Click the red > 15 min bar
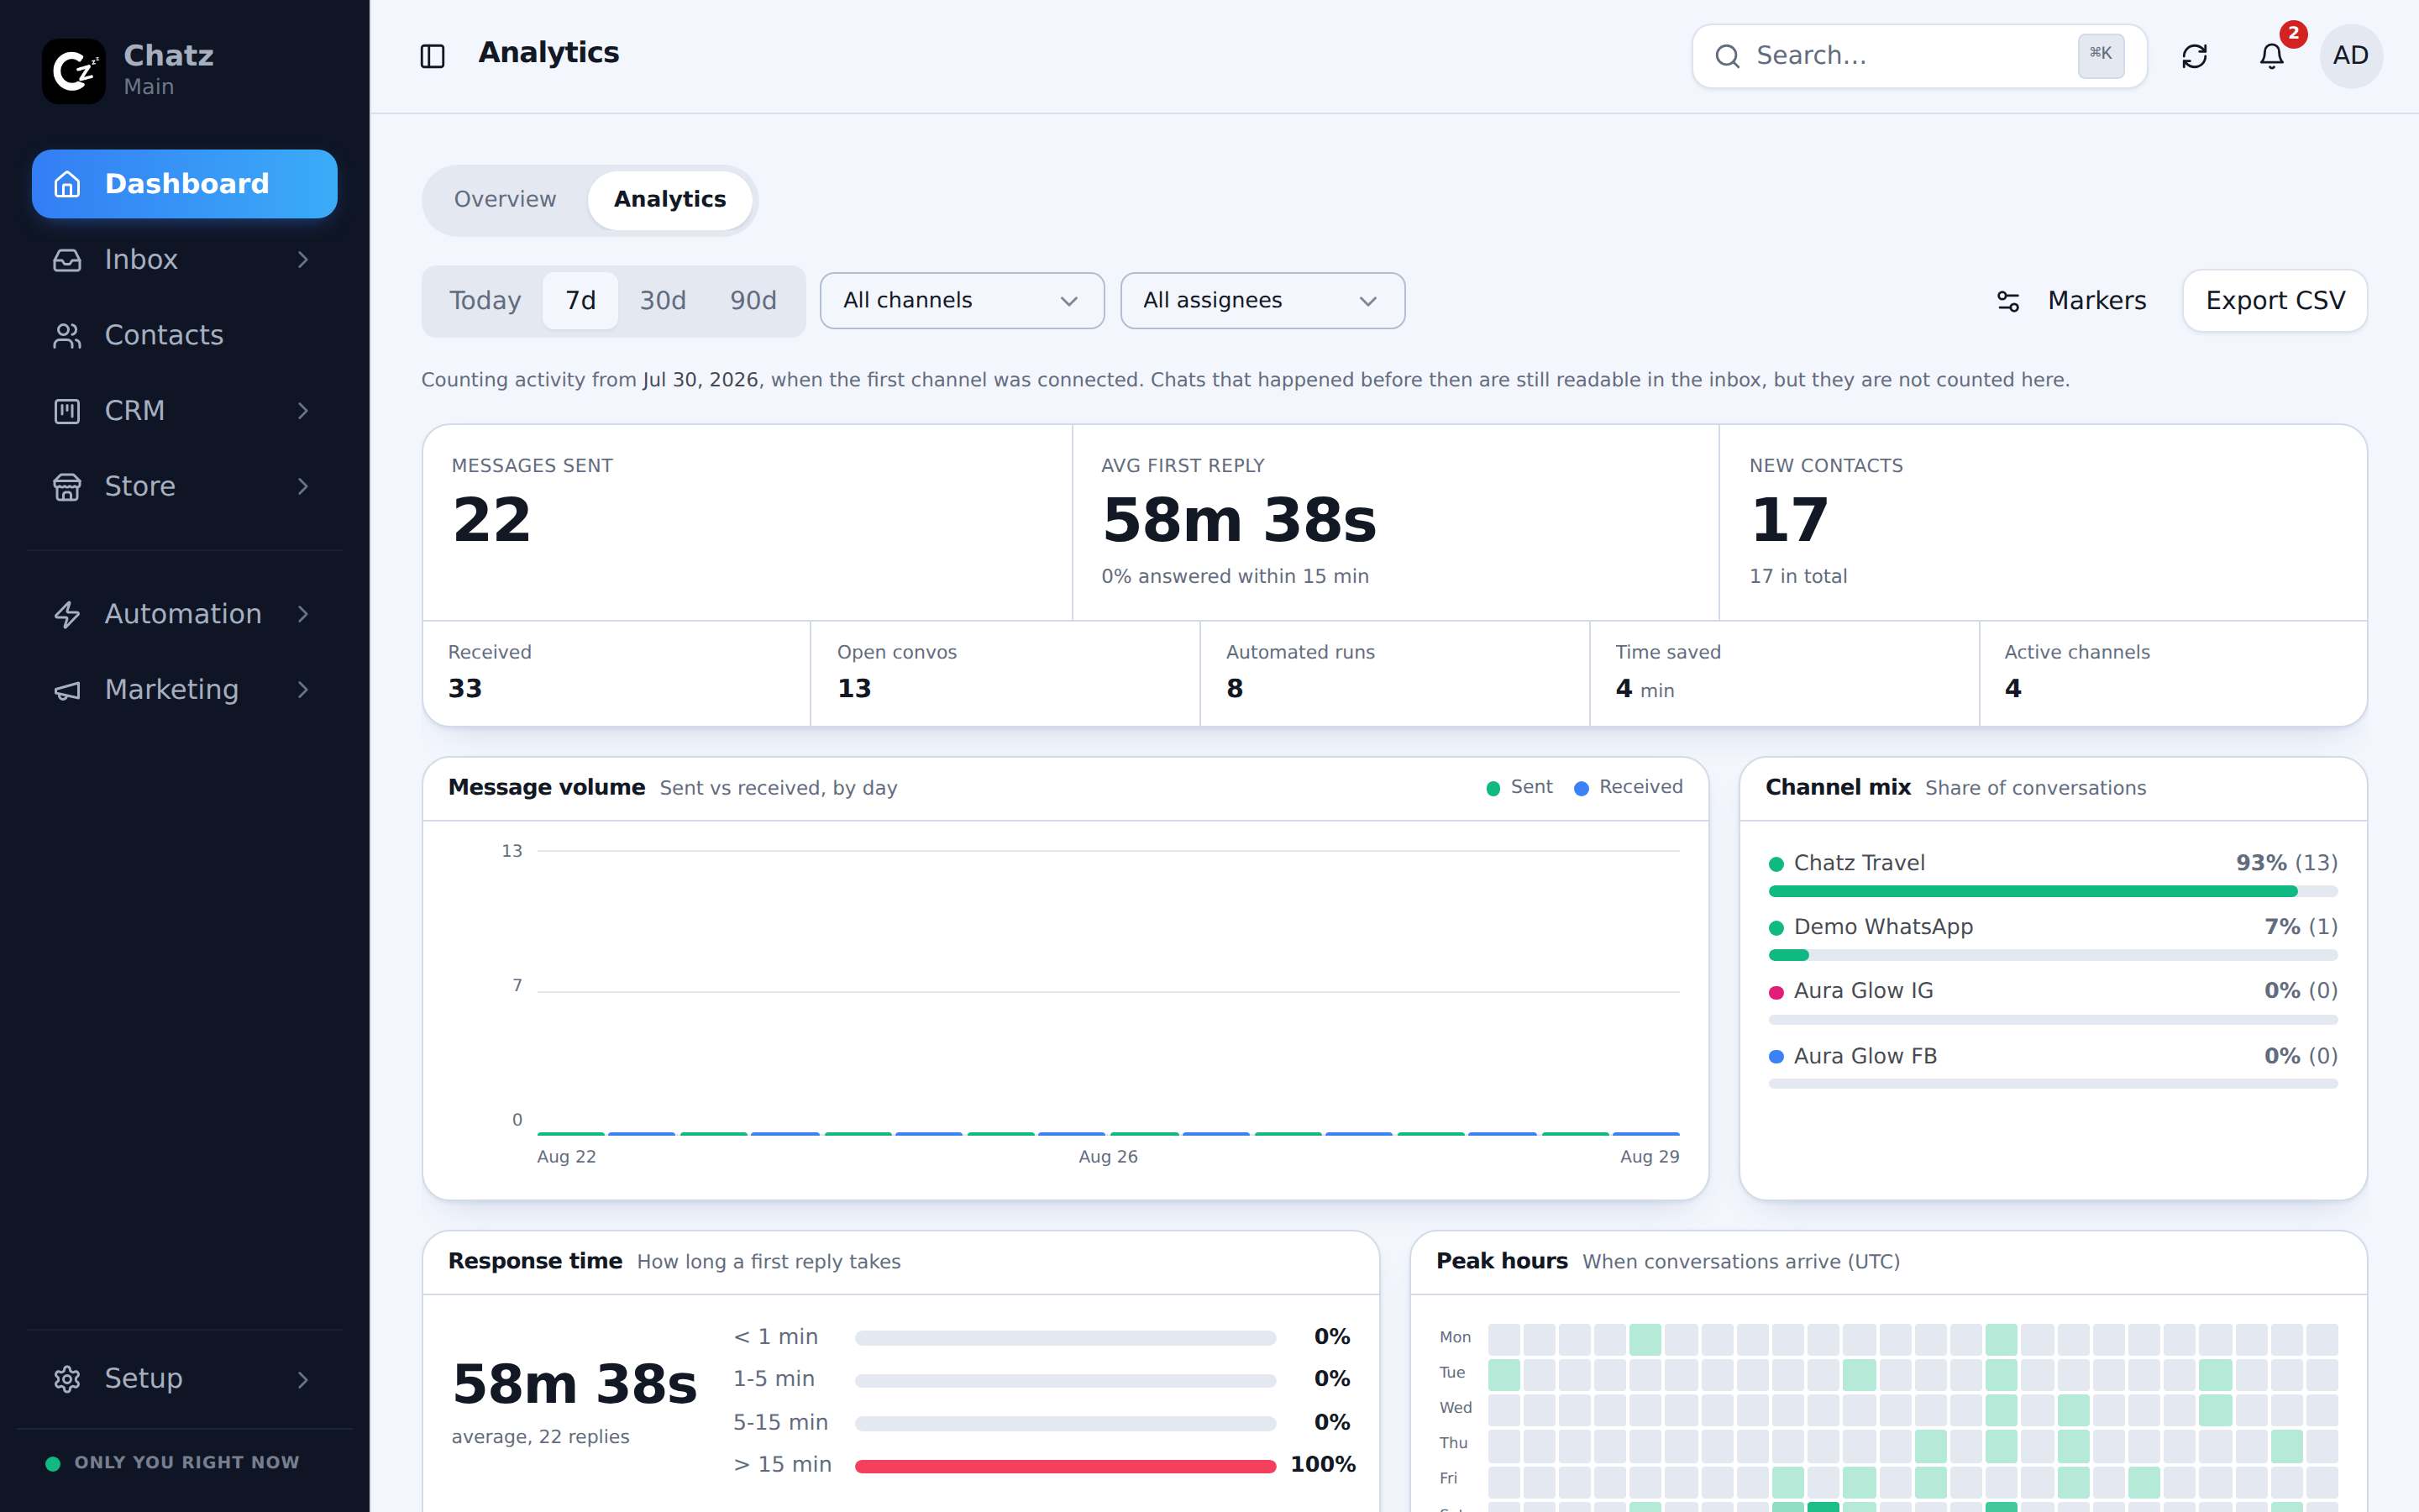Viewport: 2419px width, 1512px height. (x=1066, y=1466)
